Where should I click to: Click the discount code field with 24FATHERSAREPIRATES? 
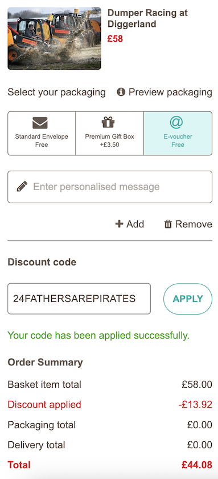[x=79, y=299]
